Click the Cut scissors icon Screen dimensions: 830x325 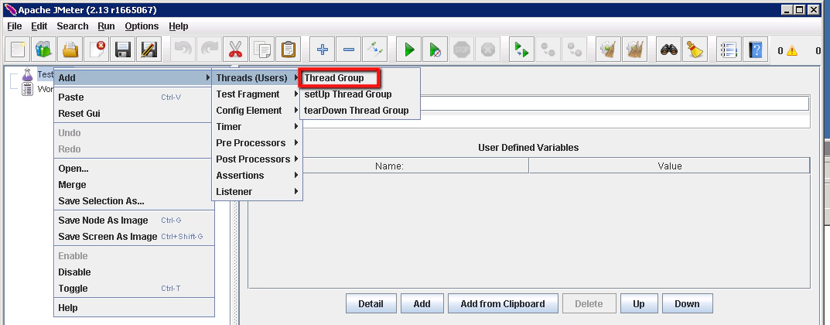point(236,50)
